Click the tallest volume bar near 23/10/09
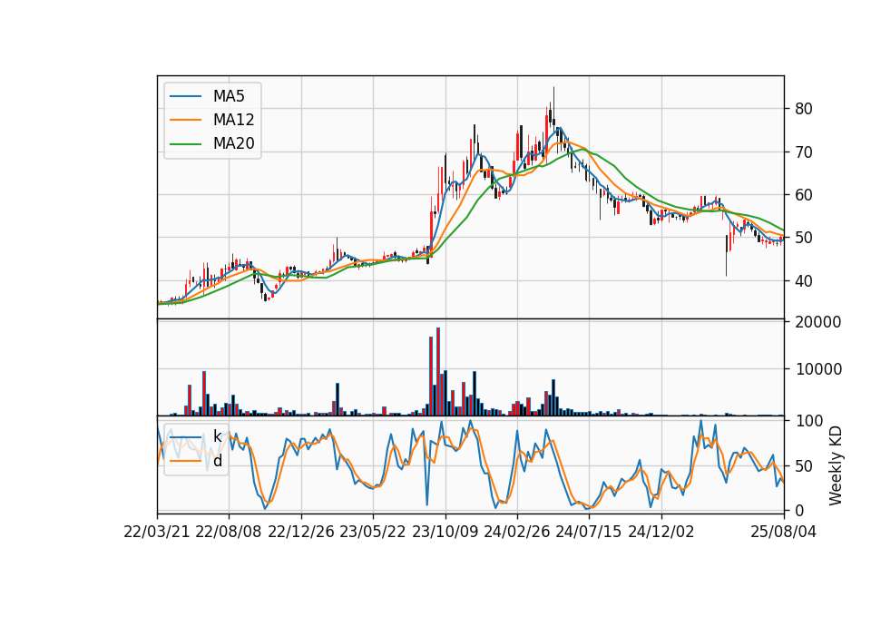Screen dimensions: 871x626 pyautogui.click(x=438, y=372)
